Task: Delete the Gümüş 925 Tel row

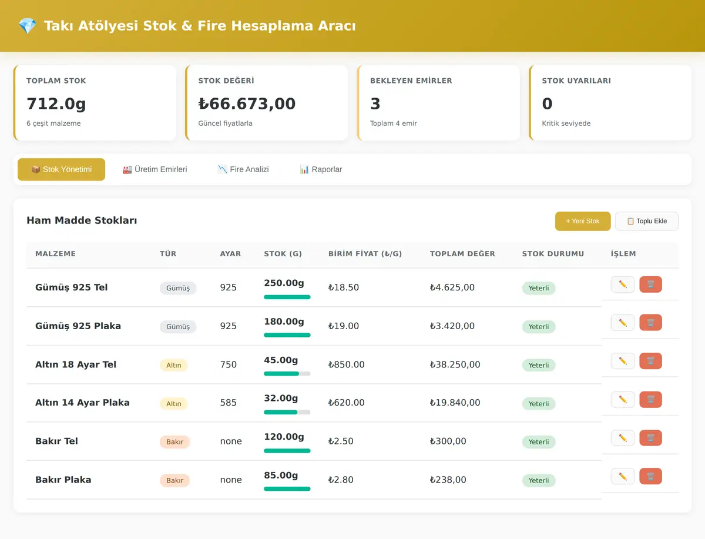Action: 650,284
